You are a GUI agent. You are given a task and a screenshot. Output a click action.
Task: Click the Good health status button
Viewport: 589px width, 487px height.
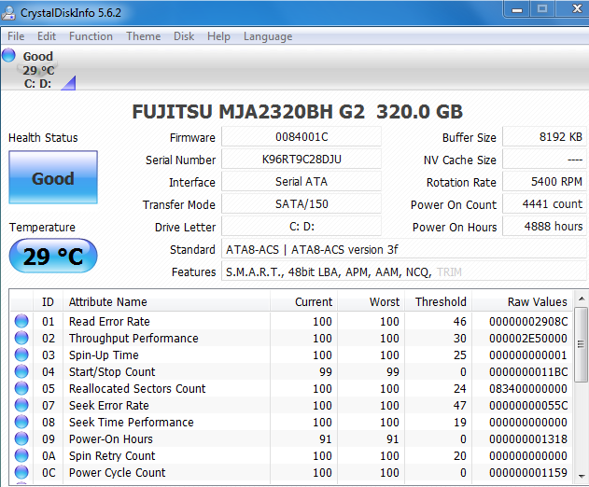click(53, 177)
